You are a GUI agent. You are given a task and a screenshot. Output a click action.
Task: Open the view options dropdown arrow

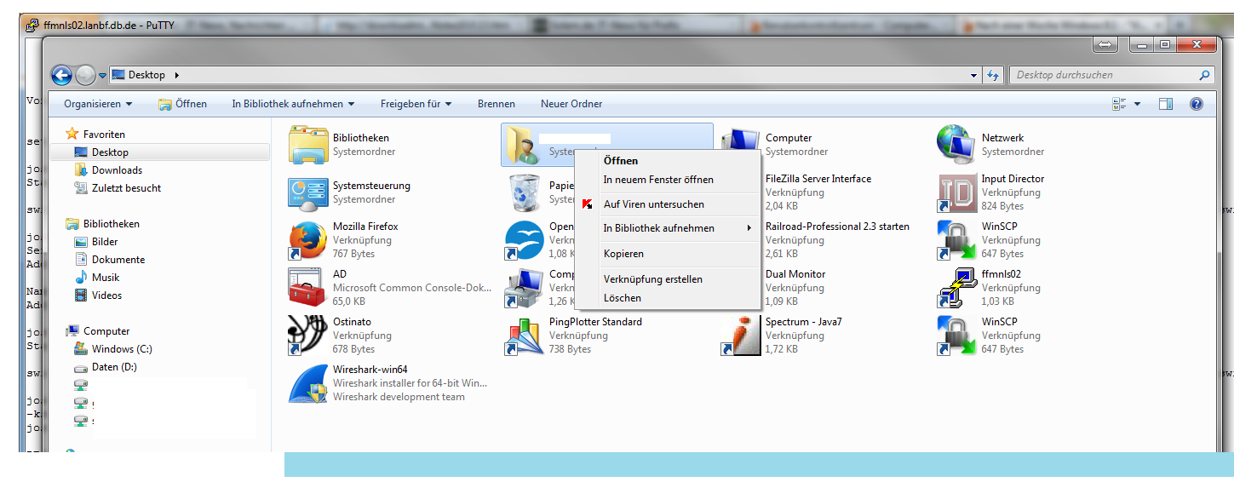[x=1137, y=104]
